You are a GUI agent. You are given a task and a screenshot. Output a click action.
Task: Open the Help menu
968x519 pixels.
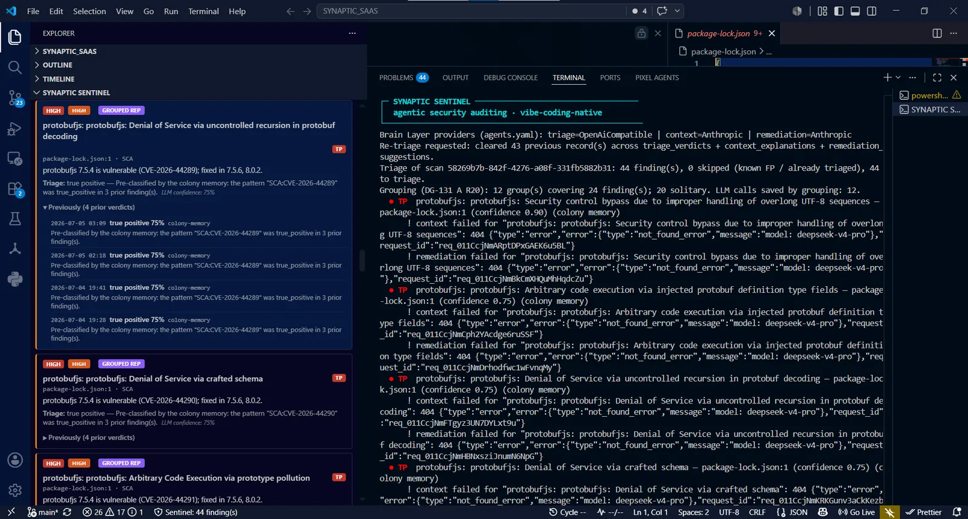237,11
